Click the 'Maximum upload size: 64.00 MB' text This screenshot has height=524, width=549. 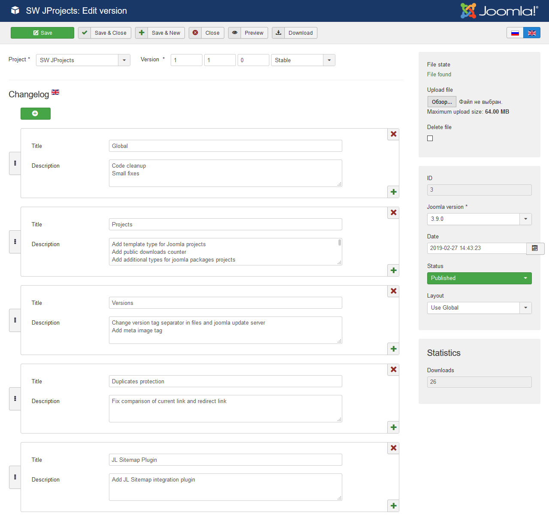[468, 112]
